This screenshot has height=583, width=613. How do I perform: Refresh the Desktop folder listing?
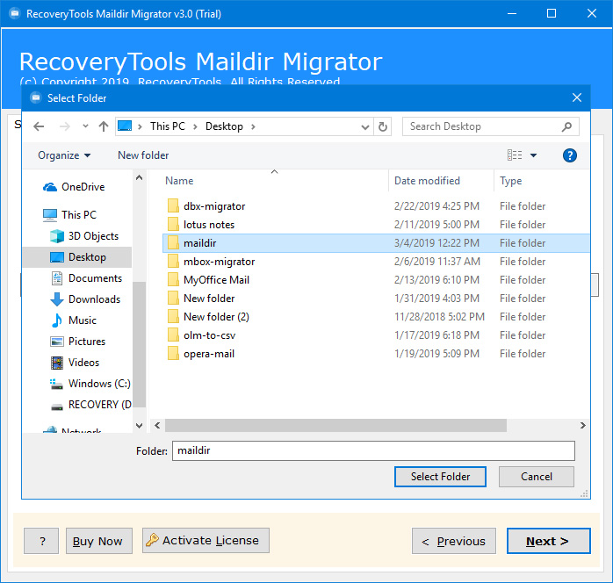click(382, 126)
